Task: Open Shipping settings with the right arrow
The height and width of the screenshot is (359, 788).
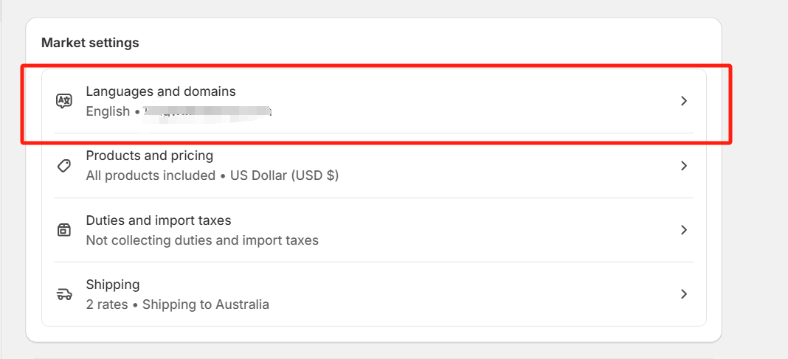Action: point(683,294)
